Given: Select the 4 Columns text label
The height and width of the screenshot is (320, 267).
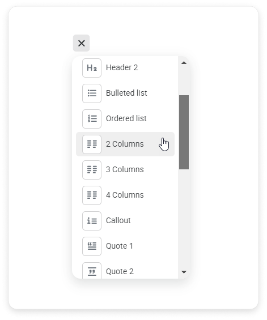Looking at the screenshot, I should 125,195.
